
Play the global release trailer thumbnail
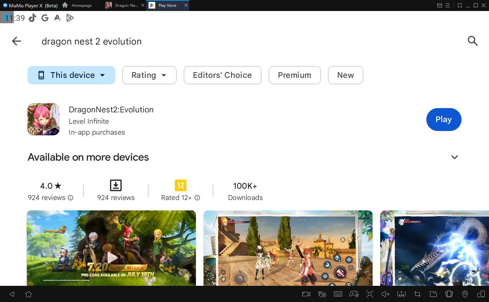(112, 257)
